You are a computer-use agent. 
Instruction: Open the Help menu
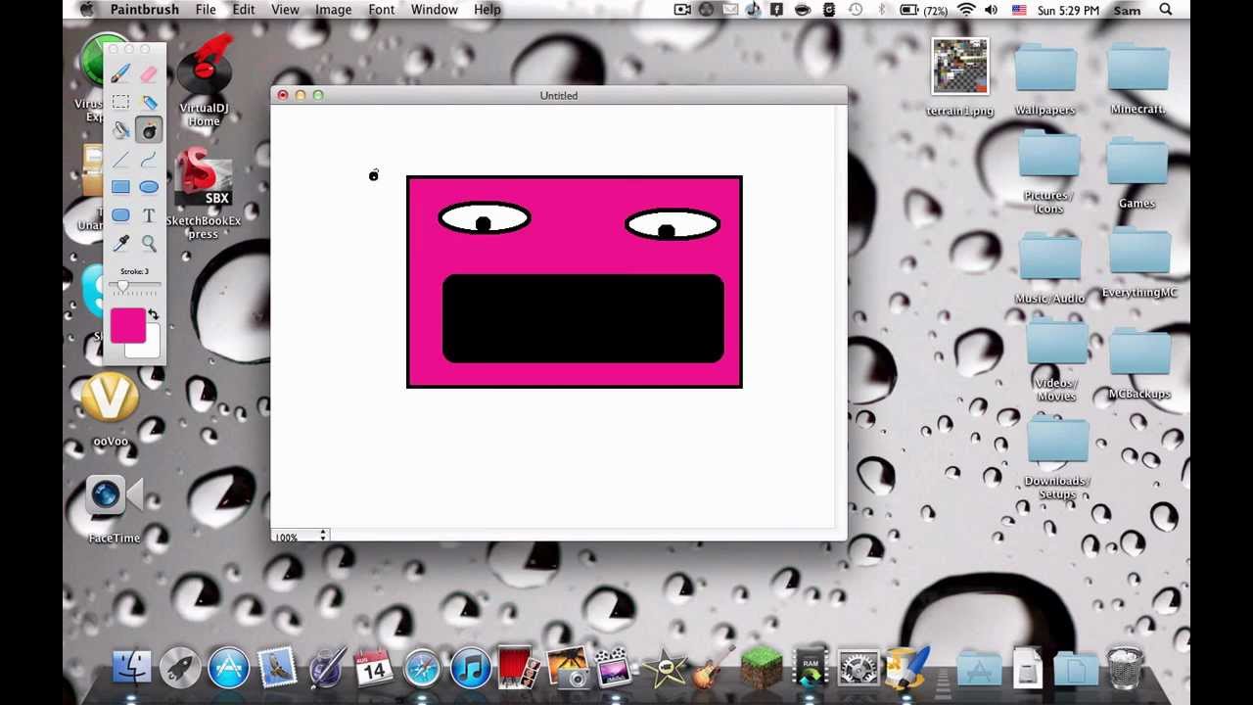pyautogui.click(x=487, y=10)
